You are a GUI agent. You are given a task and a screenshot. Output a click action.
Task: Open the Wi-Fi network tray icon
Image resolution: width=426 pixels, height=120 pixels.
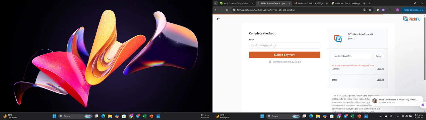click(403, 116)
